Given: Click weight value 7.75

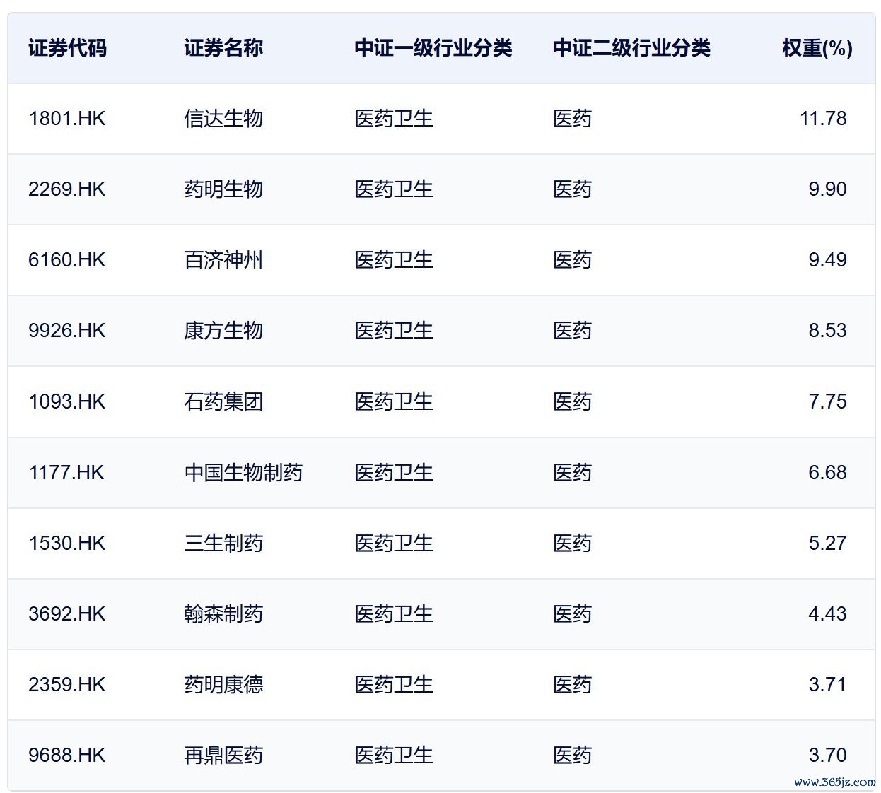Looking at the screenshot, I should click(827, 401).
